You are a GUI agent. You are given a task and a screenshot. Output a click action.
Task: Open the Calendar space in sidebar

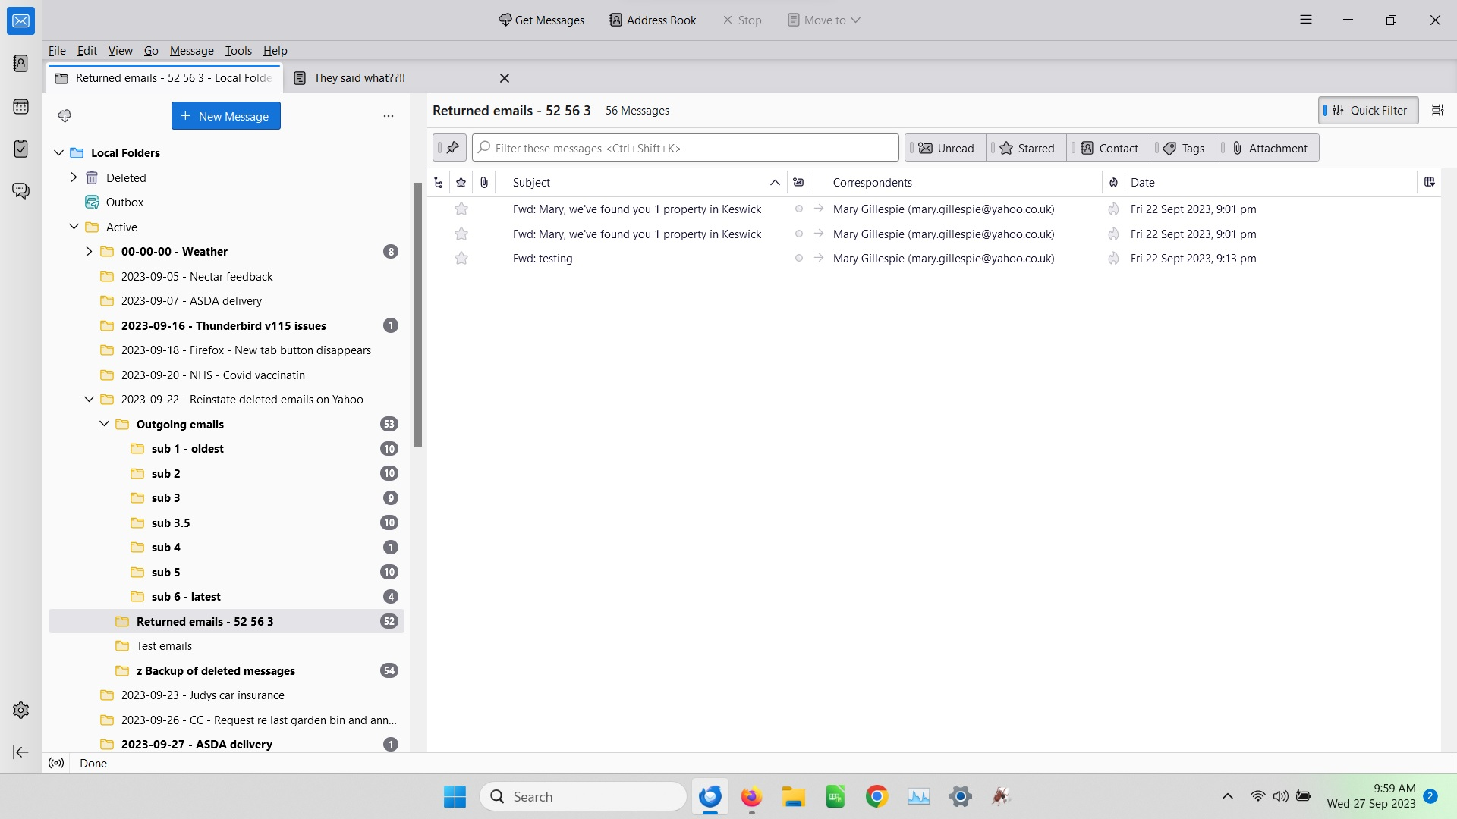(x=20, y=106)
